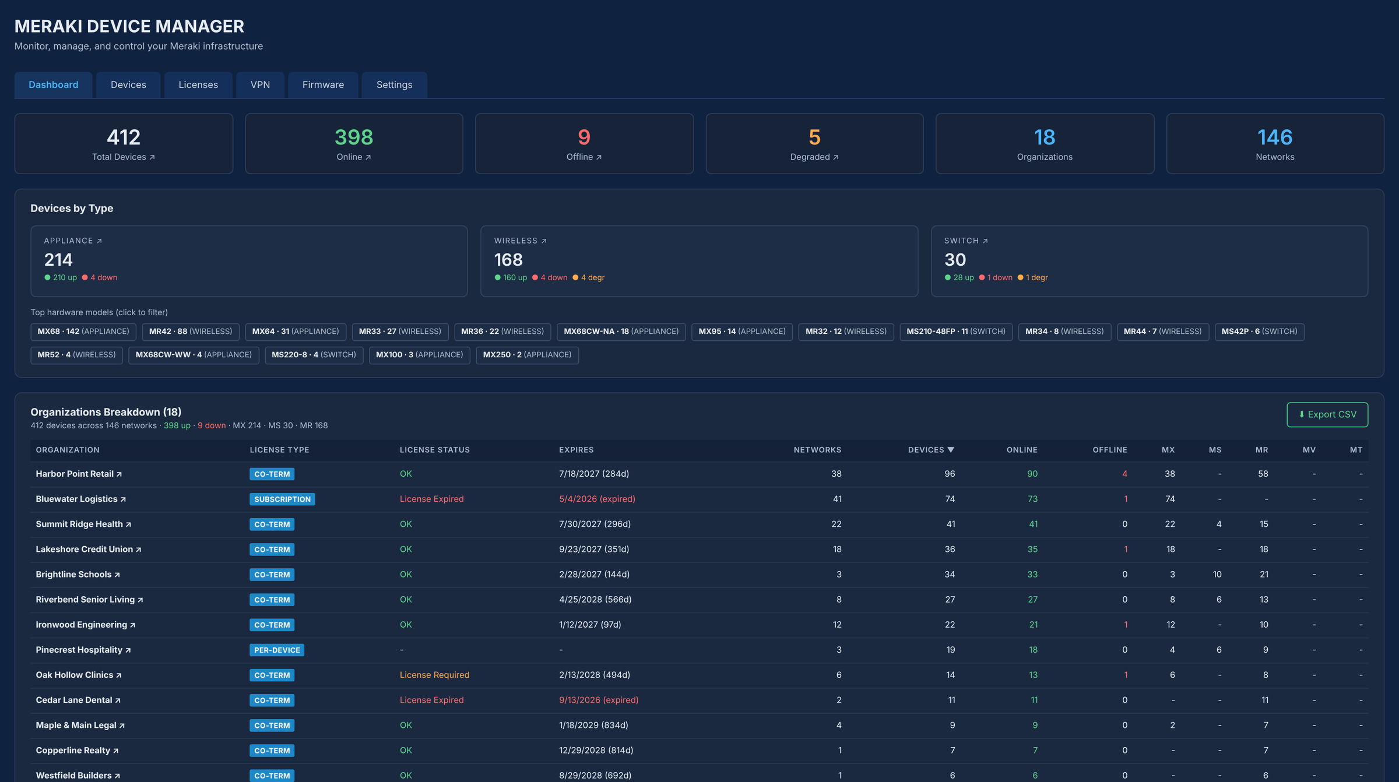Open Brightline Schools organization link
Image resolution: width=1399 pixels, height=782 pixels.
(78, 574)
